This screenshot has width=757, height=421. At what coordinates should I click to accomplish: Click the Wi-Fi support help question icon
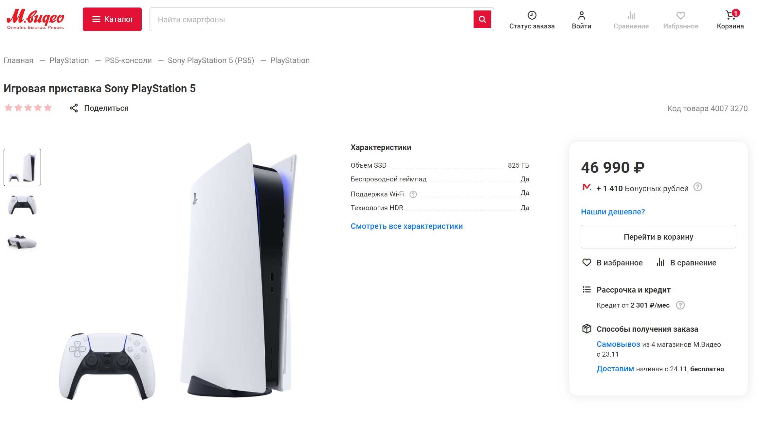tap(413, 194)
